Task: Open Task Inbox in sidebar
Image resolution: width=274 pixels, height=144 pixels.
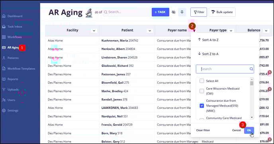Action: [x=15, y=27]
